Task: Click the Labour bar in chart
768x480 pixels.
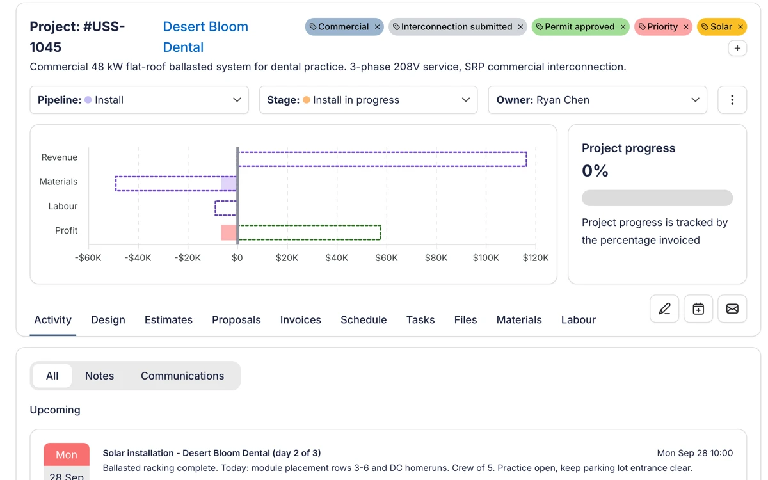Action: coord(226,207)
